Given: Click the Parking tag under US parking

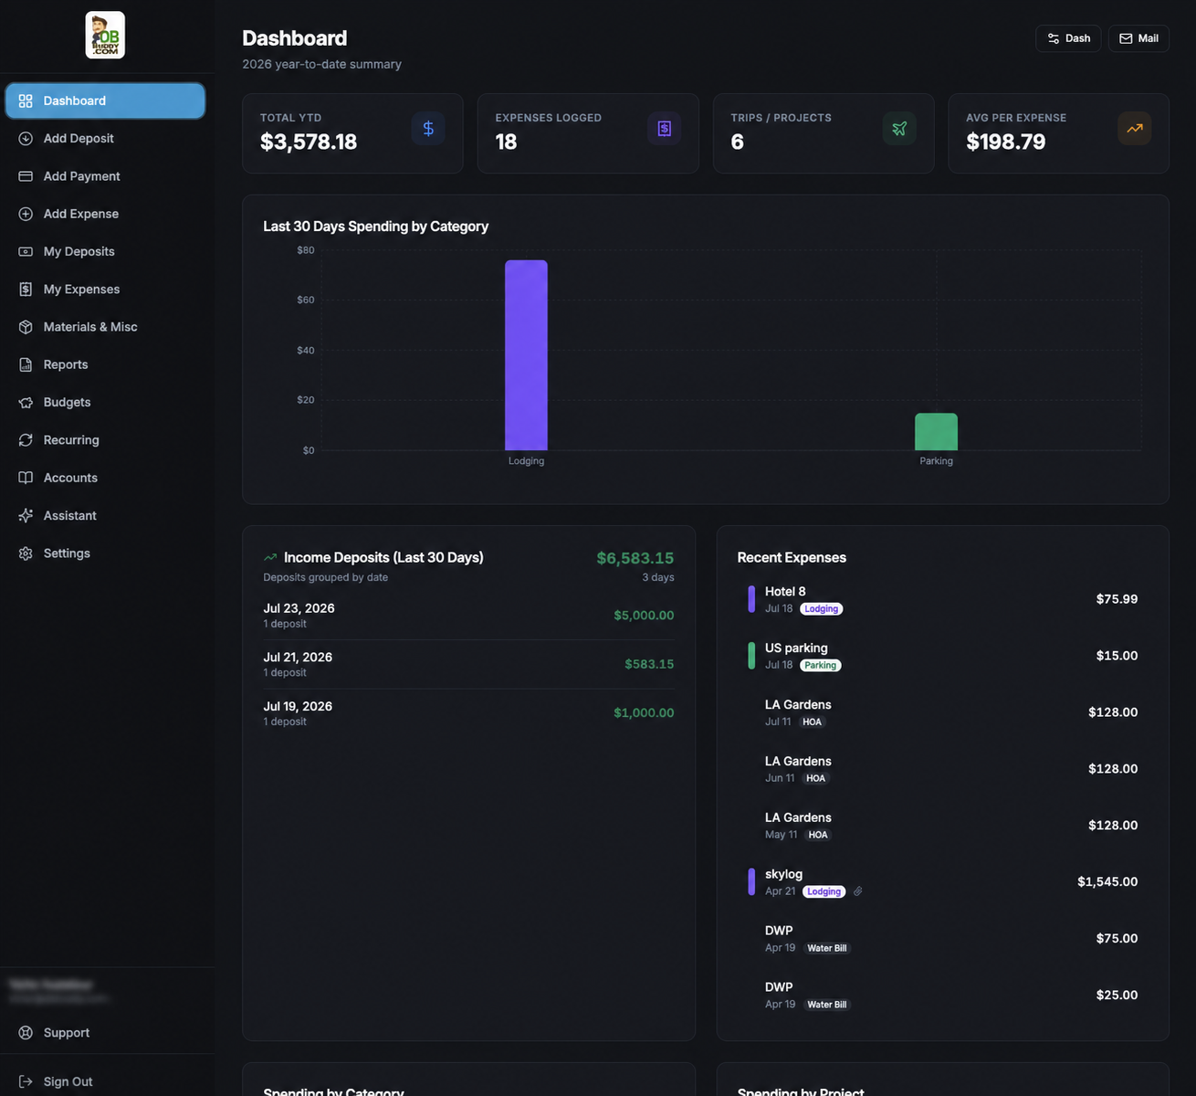Looking at the screenshot, I should 820,665.
